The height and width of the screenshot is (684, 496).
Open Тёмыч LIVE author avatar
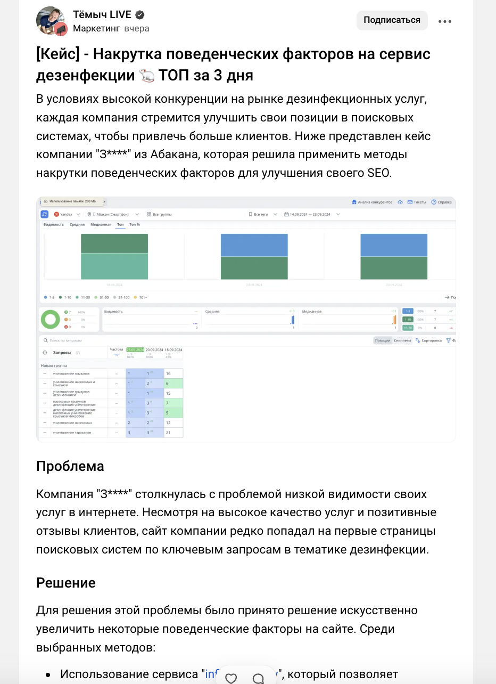click(x=51, y=21)
